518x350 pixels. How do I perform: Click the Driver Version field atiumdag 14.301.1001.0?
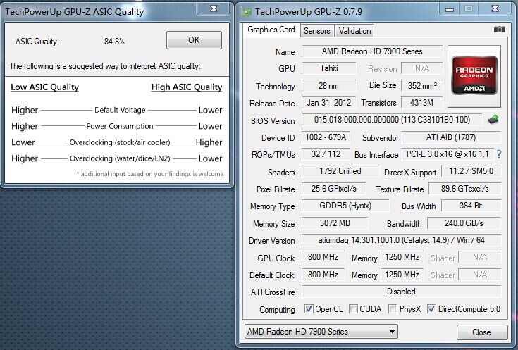coord(402,240)
